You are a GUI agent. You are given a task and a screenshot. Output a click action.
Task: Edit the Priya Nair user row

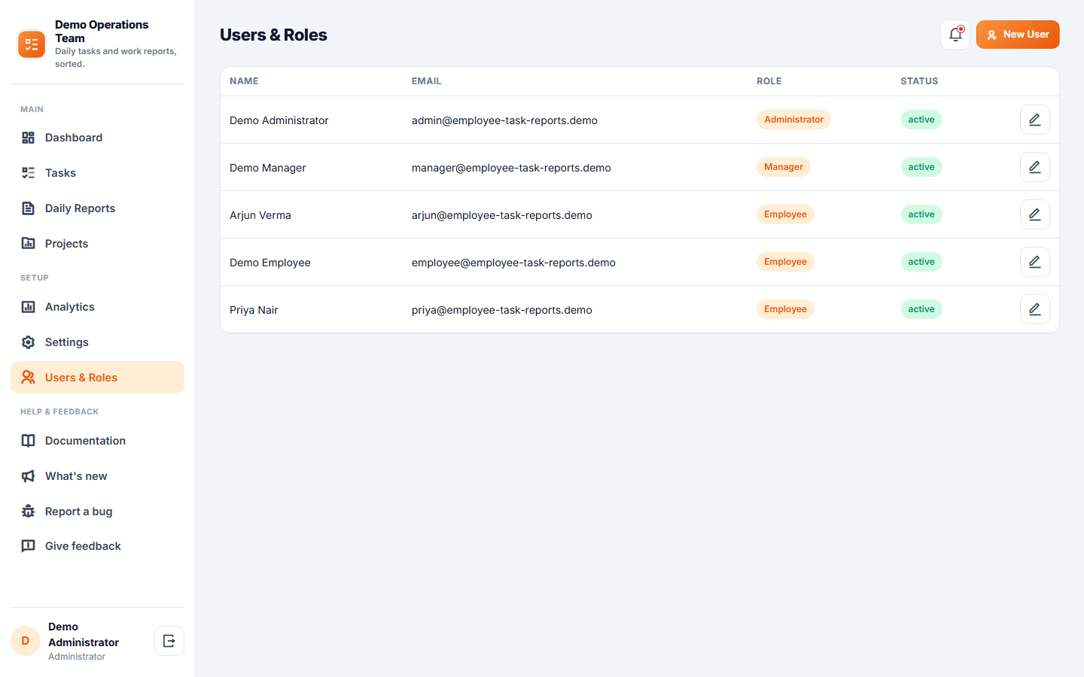(1035, 309)
